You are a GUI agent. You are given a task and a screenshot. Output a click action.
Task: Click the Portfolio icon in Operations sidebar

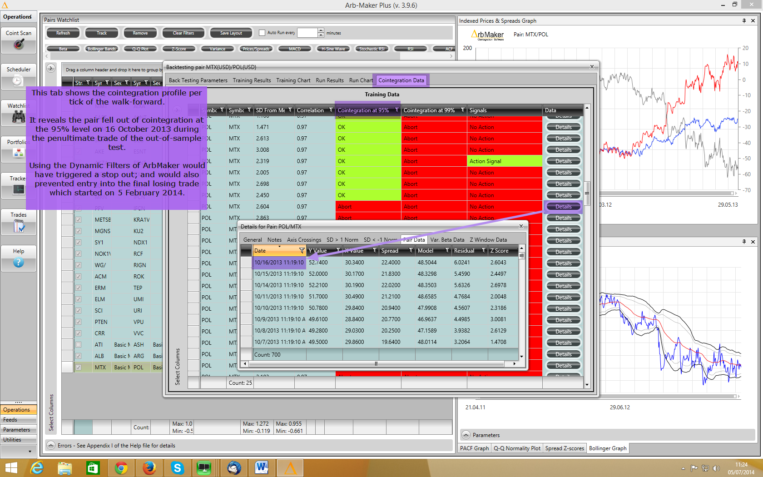[x=19, y=153]
